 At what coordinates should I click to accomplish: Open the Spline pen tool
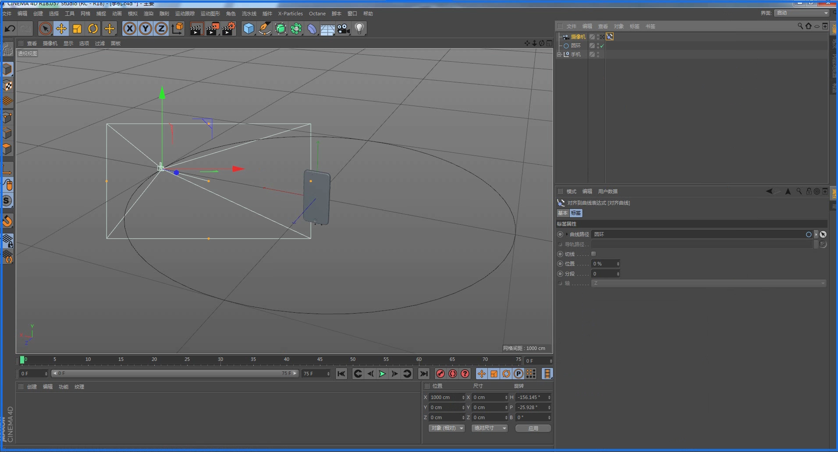click(265, 29)
